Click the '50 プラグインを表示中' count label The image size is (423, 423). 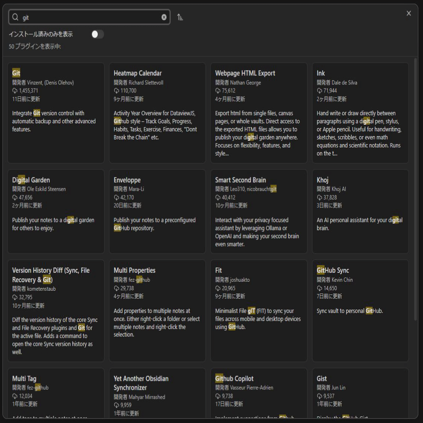(35, 46)
